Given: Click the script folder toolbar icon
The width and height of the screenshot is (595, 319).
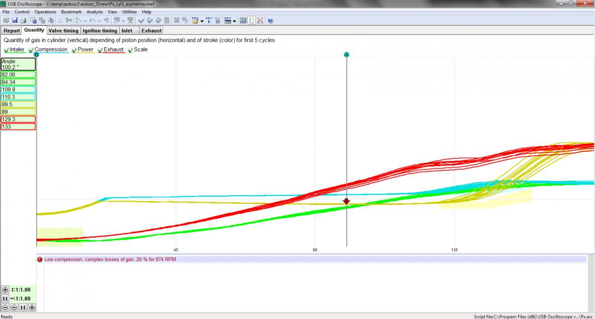Looking at the screenshot, I should tap(195, 20).
